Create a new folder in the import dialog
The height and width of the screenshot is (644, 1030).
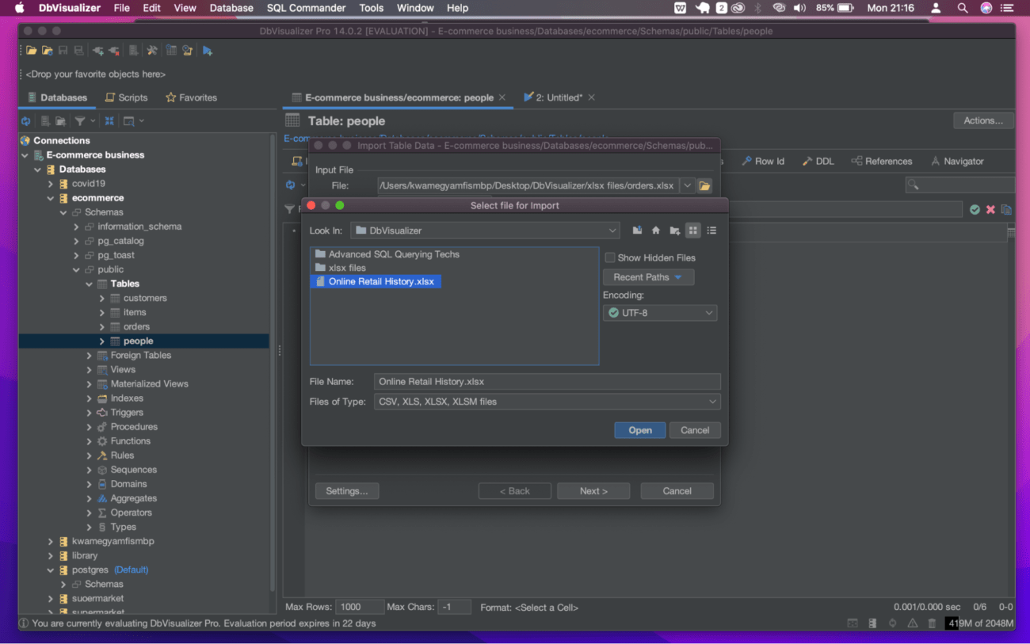click(675, 230)
